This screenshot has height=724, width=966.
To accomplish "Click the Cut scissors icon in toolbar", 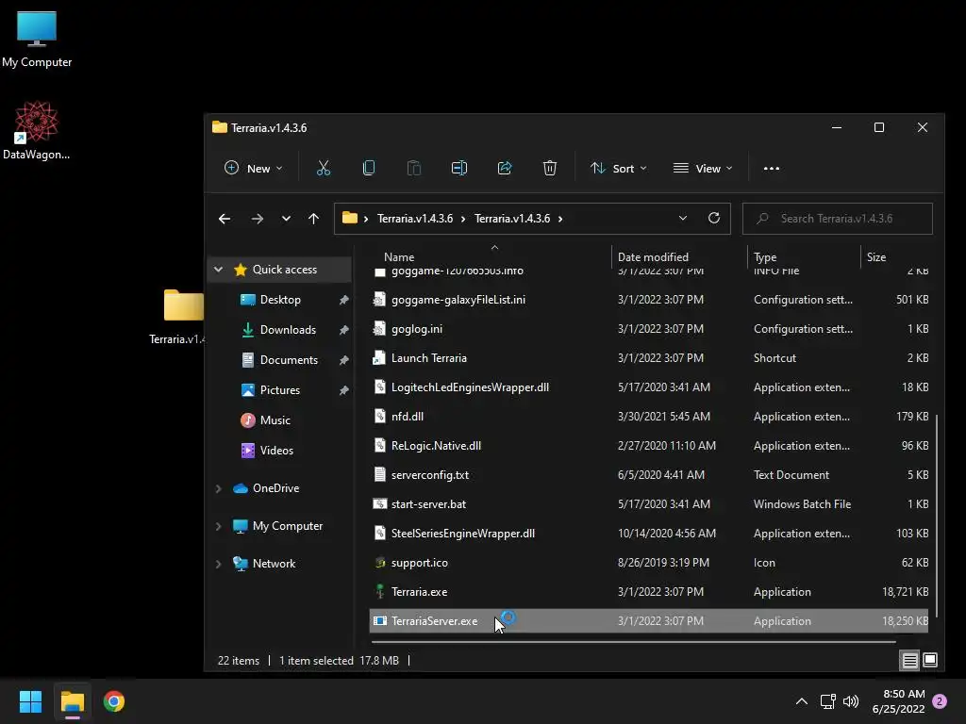I will (x=324, y=168).
